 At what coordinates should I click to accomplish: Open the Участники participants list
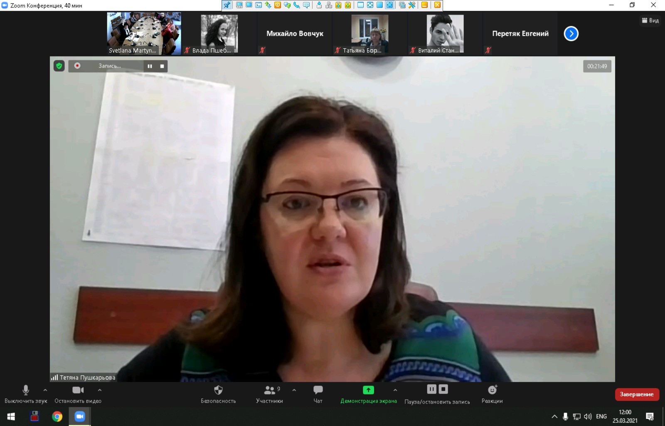point(269,394)
